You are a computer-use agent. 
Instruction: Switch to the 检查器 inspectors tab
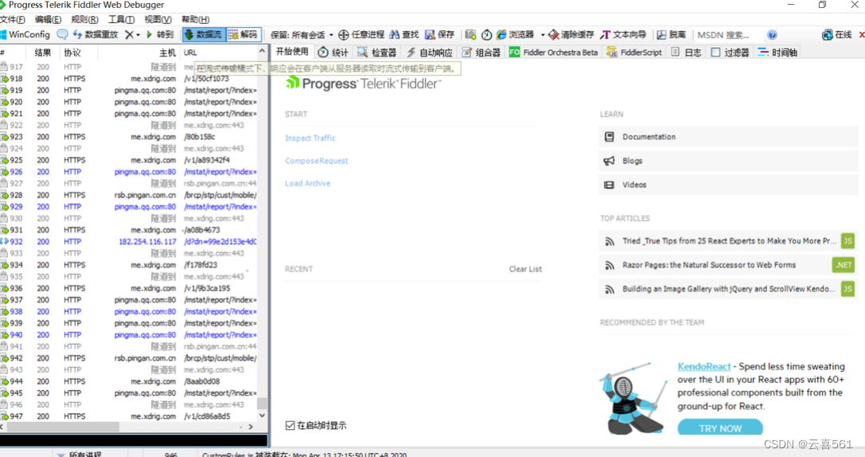pos(376,53)
